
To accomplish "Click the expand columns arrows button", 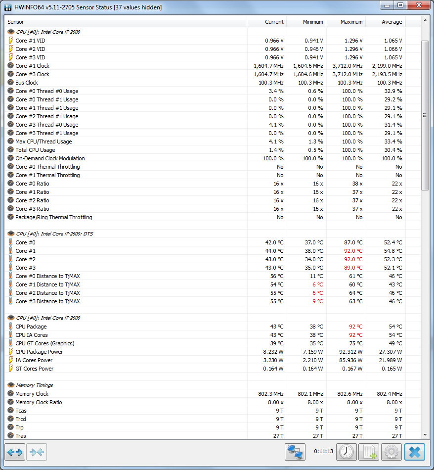I will coord(15,452).
